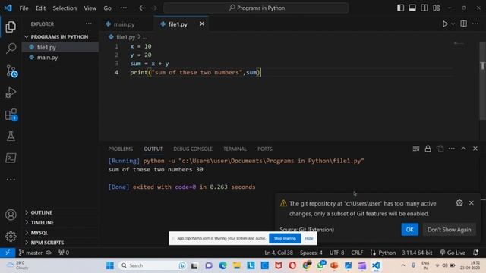This screenshot has height=273, width=486.
Task: Open the Source Control view
Action: [x=11, y=71]
